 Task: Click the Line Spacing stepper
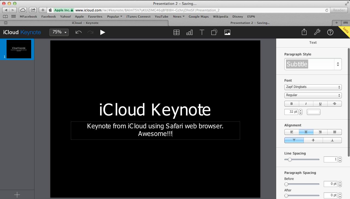coord(340,159)
